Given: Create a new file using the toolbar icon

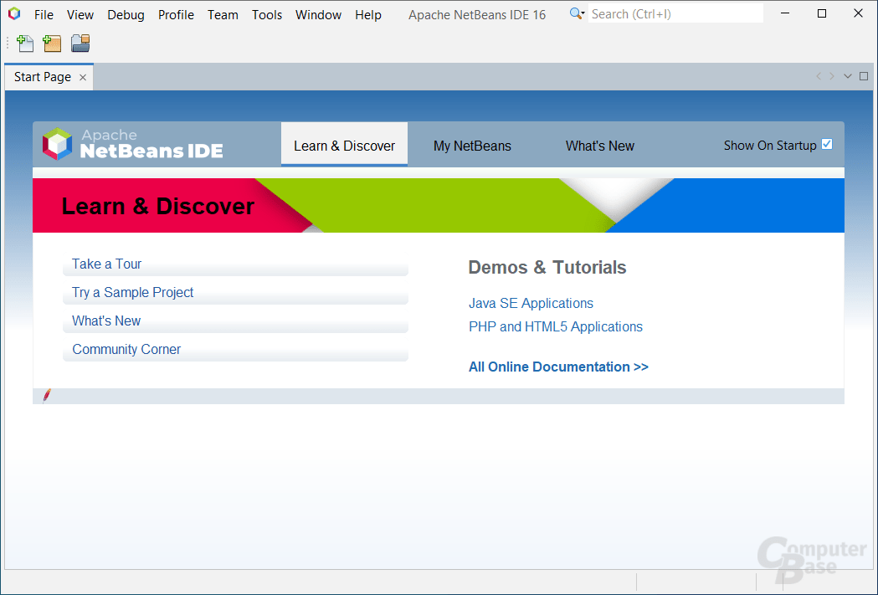Looking at the screenshot, I should (x=24, y=43).
